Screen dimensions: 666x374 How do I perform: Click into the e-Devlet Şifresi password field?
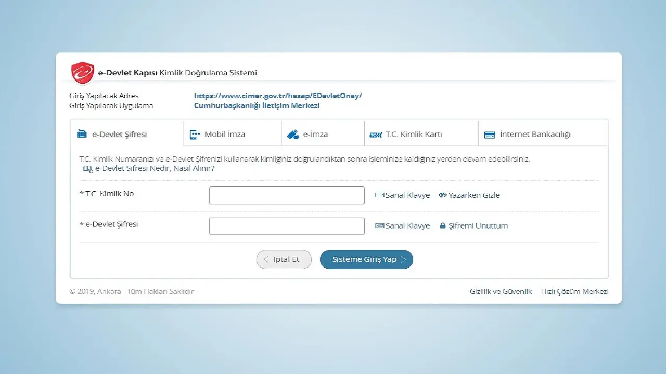pos(287,226)
